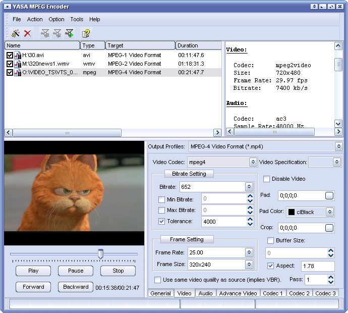Click the Aspect ratio input field
348x313 pixels.
[318, 266]
